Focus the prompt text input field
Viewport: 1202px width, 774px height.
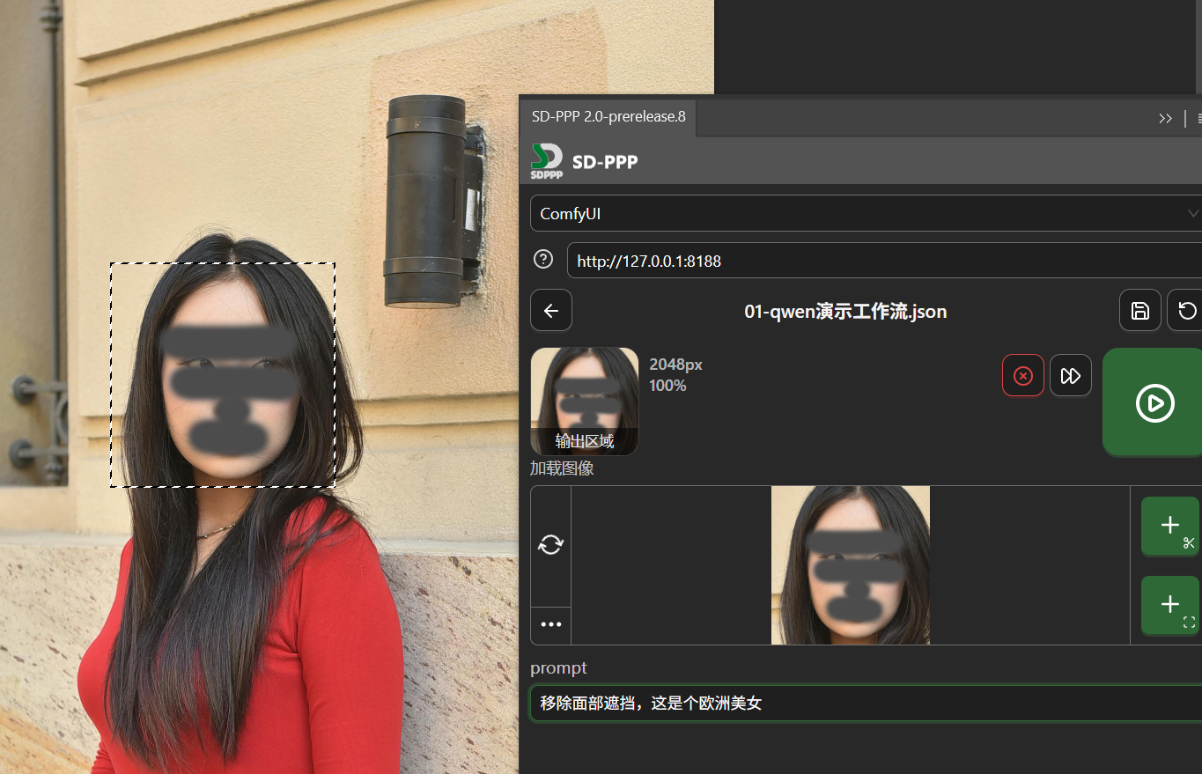coord(863,704)
